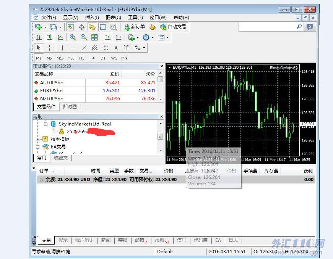Switch to the 收藏夹 tab
333x259 pixels.
(x=61, y=158)
